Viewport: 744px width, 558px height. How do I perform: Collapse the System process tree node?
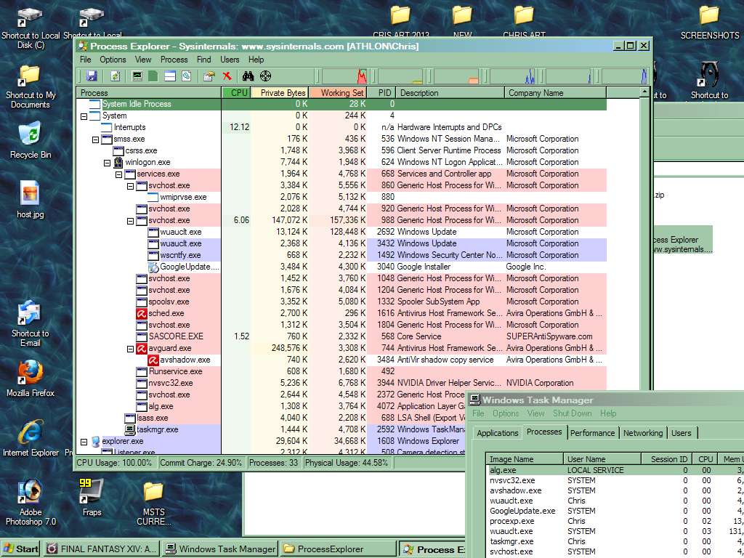pos(84,116)
